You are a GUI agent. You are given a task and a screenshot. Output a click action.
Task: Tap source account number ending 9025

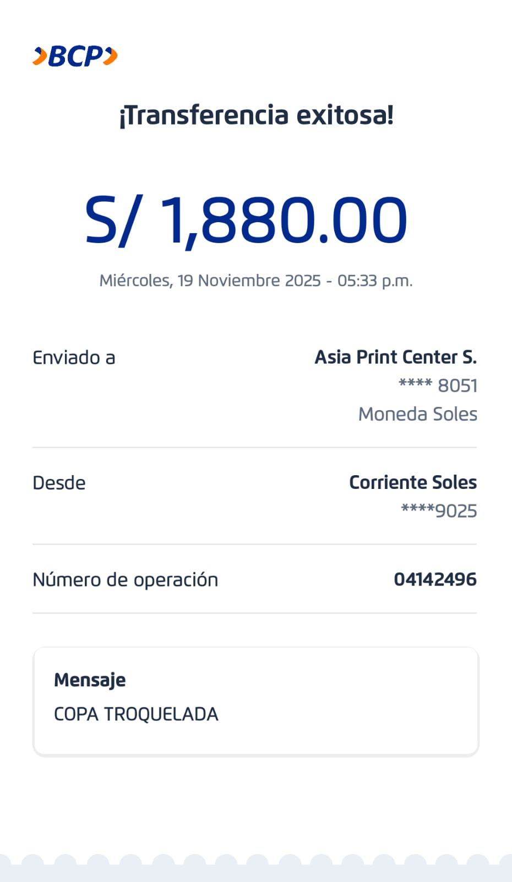click(439, 511)
